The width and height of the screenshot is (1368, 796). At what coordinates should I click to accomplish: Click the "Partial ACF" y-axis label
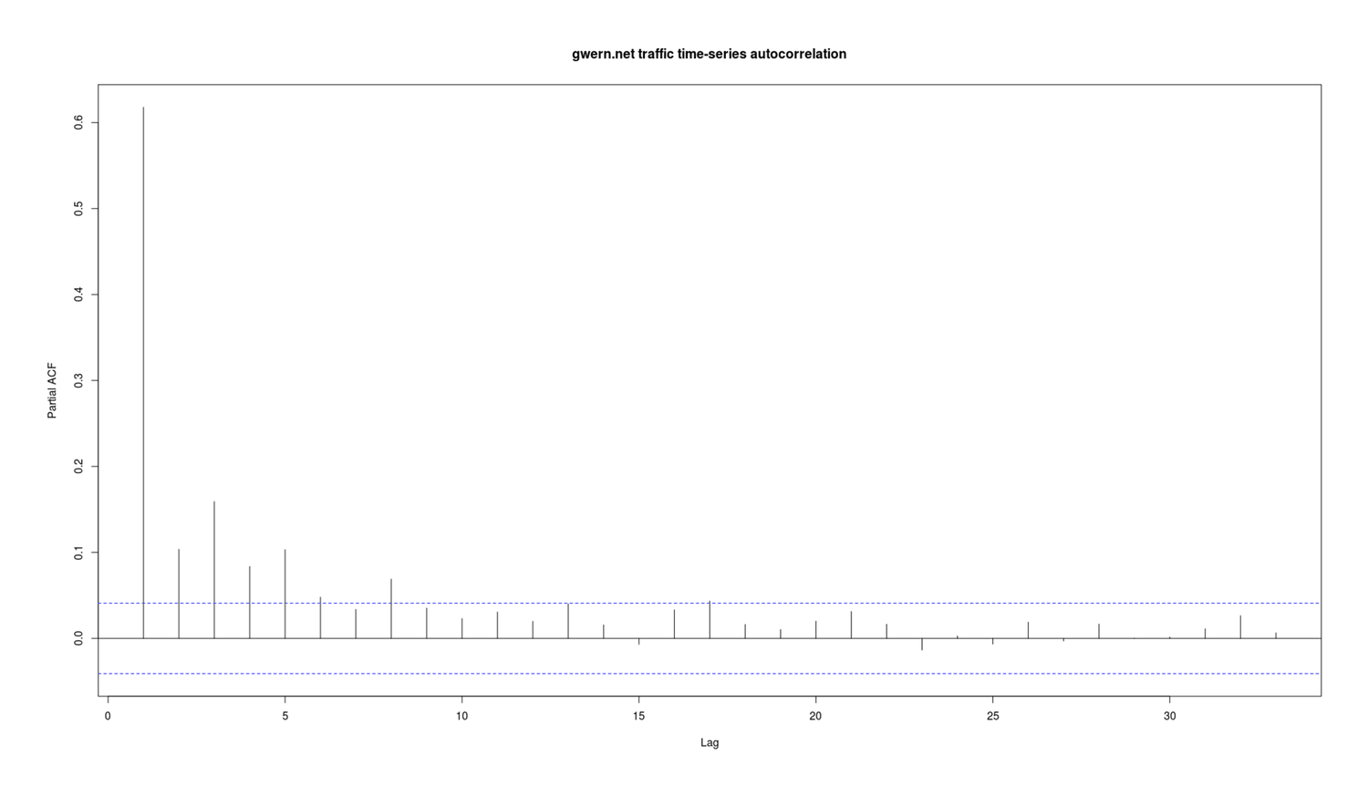point(52,390)
